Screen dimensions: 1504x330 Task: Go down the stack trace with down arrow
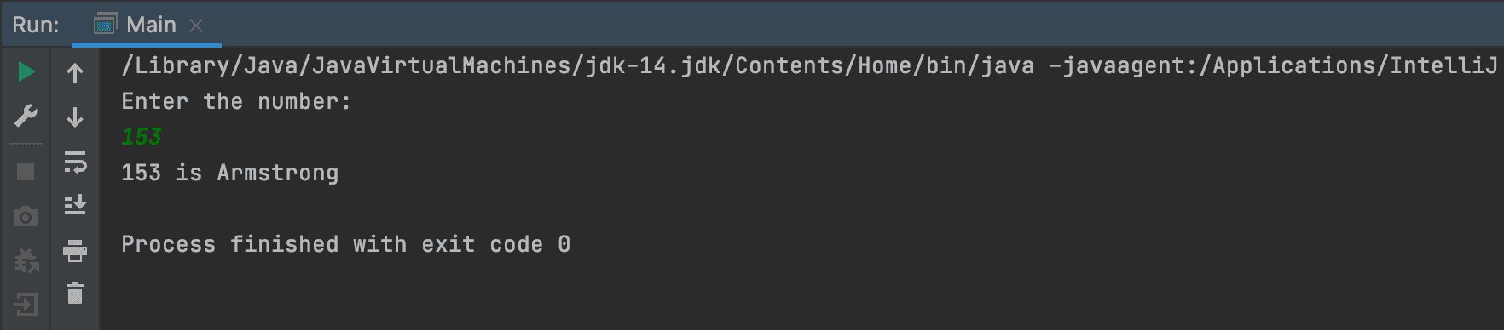click(75, 117)
